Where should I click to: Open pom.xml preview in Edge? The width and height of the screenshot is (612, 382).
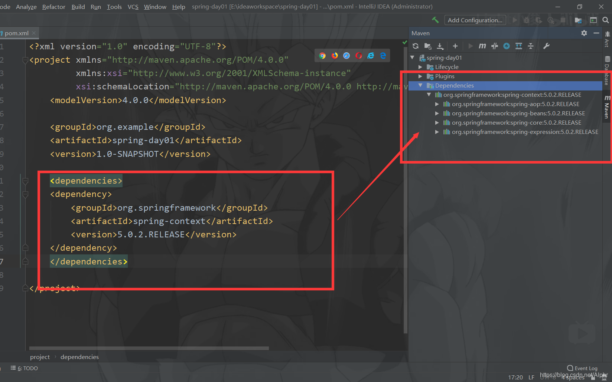(x=383, y=56)
